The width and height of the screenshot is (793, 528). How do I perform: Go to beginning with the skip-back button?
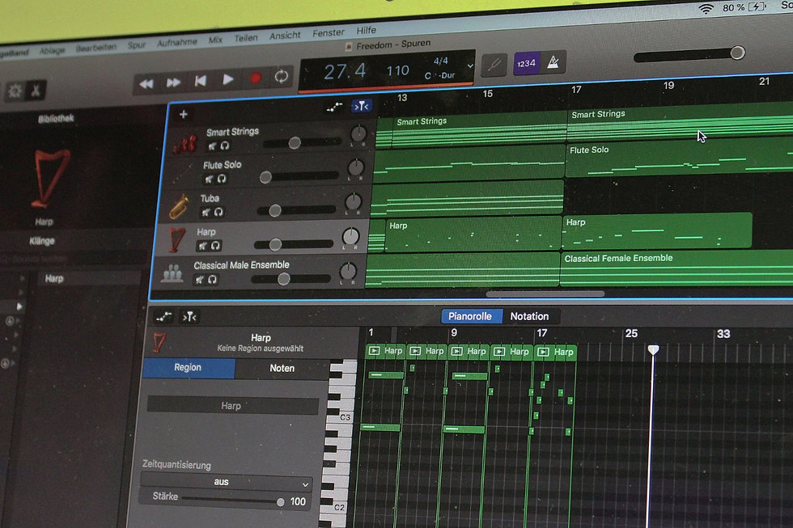coord(201,81)
